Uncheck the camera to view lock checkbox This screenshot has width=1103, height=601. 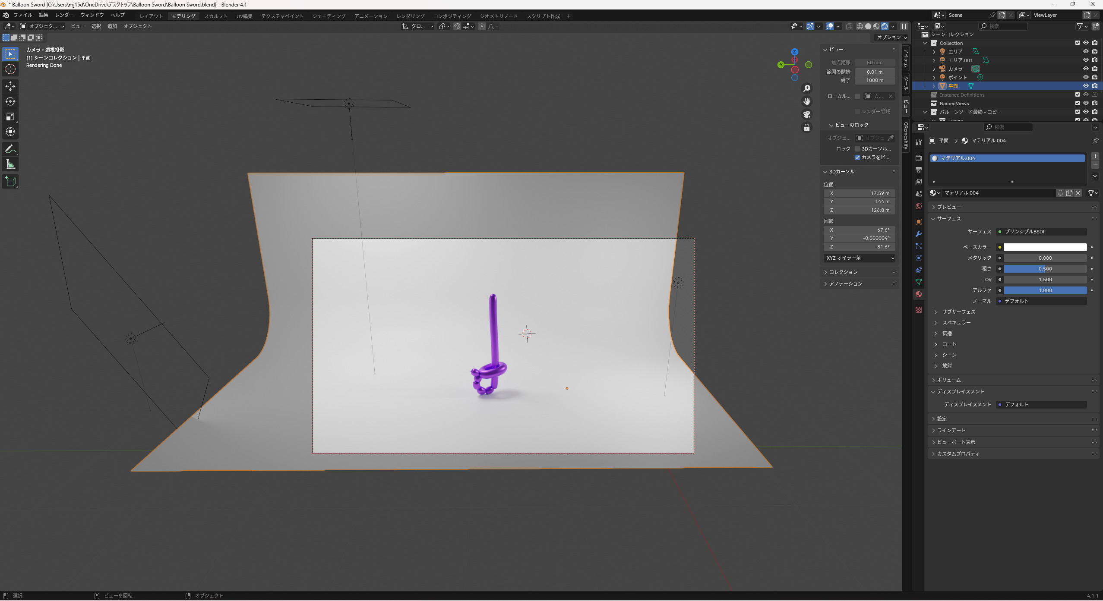click(x=857, y=157)
